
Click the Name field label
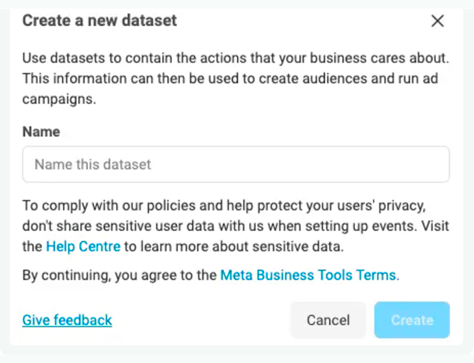click(x=41, y=132)
